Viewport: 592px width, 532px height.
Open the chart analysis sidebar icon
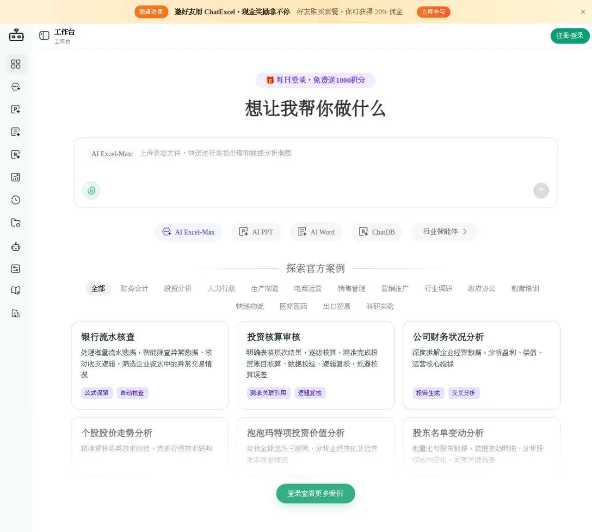pyautogui.click(x=16, y=177)
